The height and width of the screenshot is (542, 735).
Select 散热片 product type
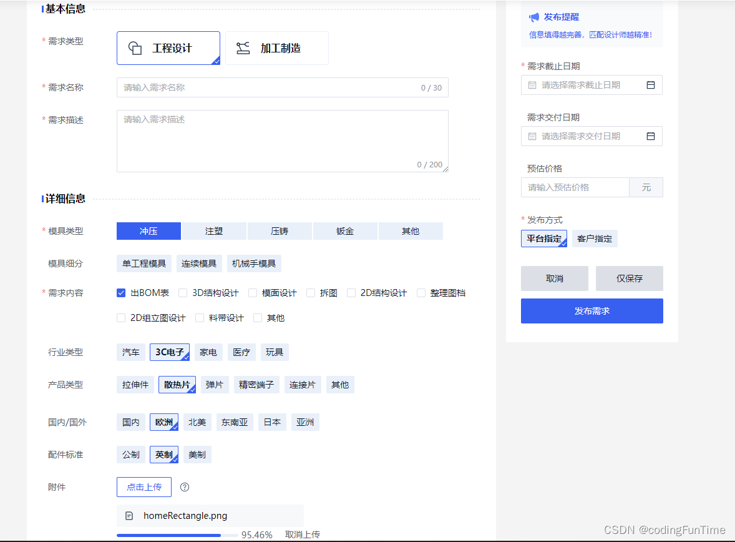(177, 385)
